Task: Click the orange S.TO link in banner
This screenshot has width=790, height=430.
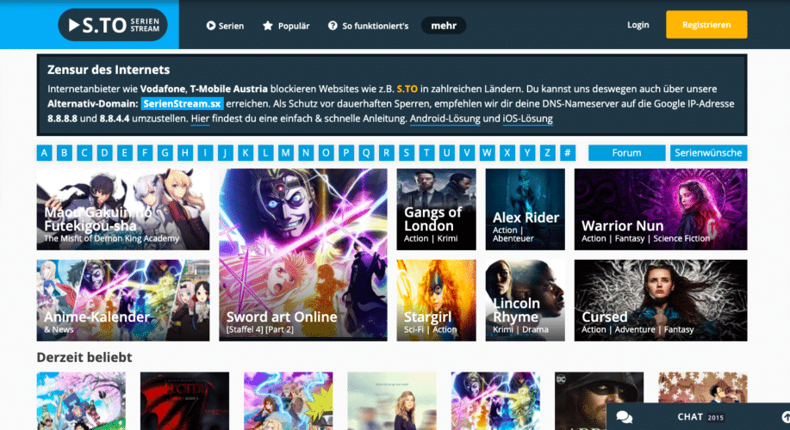Action: (x=407, y=89)
